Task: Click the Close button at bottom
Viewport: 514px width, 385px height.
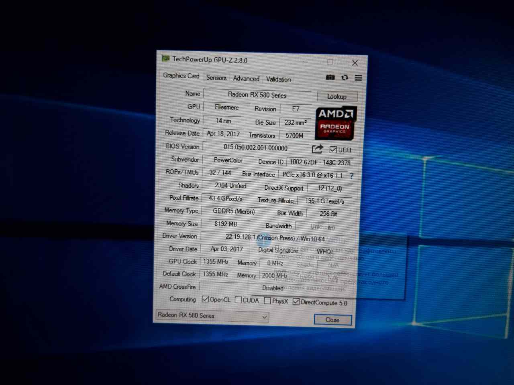Action: point(332,320)
